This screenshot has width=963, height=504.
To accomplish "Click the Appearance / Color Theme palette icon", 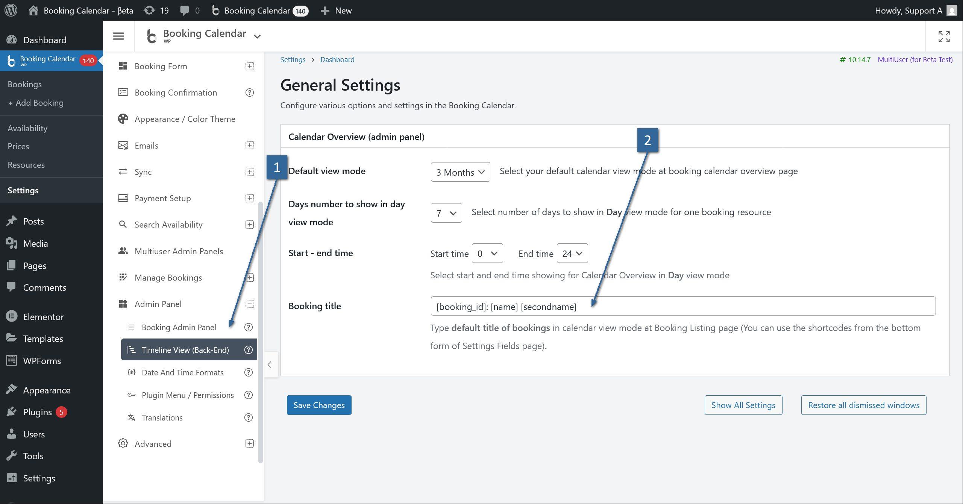I will tap(123, 119).
